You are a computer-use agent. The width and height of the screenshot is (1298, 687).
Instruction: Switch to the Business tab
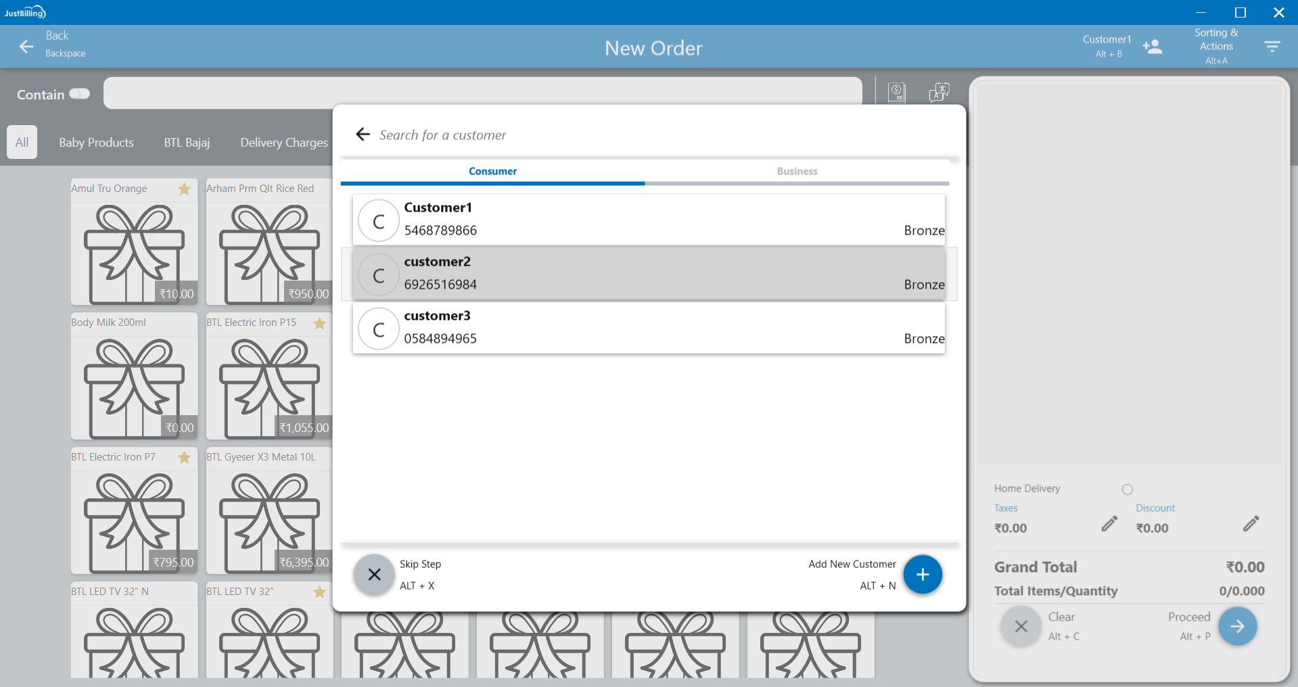pyautogui.click(x=797, y=172)
